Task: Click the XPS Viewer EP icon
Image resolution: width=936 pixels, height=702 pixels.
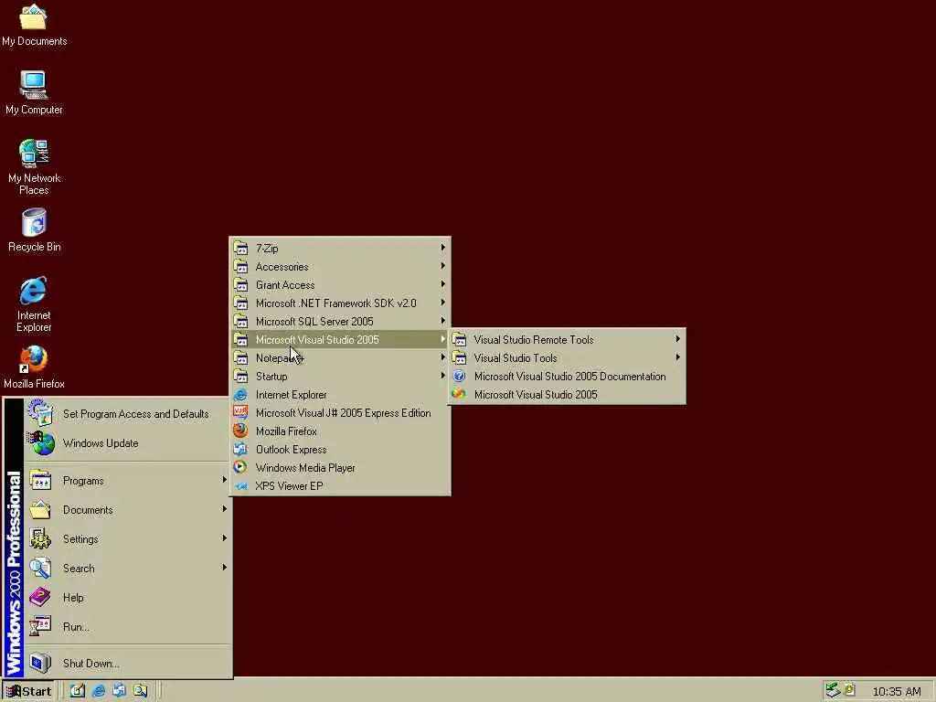Action: pos(240,486)
